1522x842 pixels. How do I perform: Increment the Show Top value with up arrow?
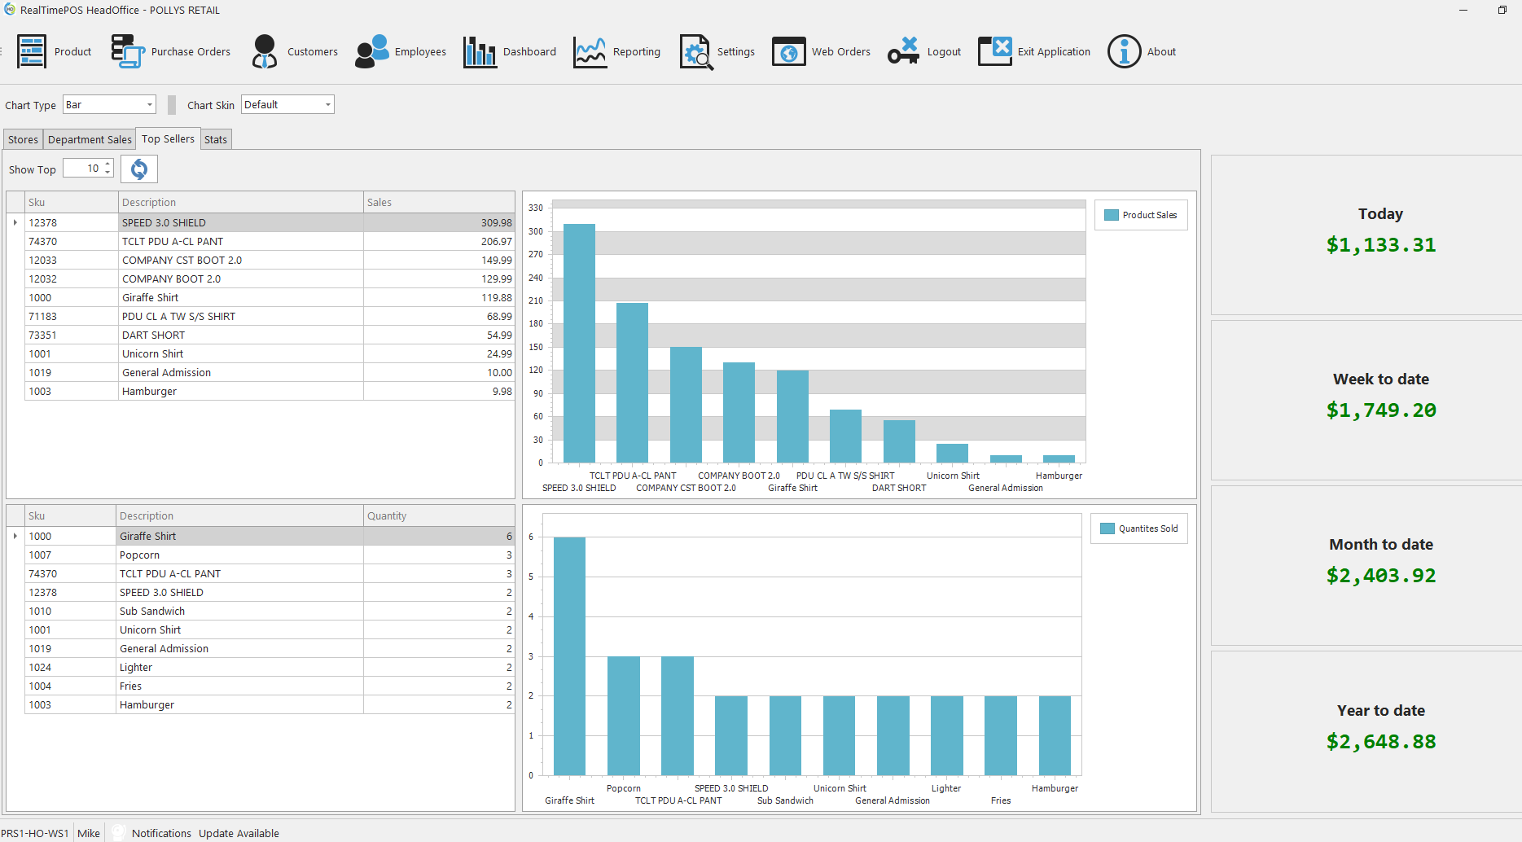click(107, 164)
